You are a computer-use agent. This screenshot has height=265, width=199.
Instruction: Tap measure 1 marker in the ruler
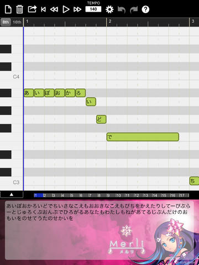pyautogui.click(x=27, y=22)
